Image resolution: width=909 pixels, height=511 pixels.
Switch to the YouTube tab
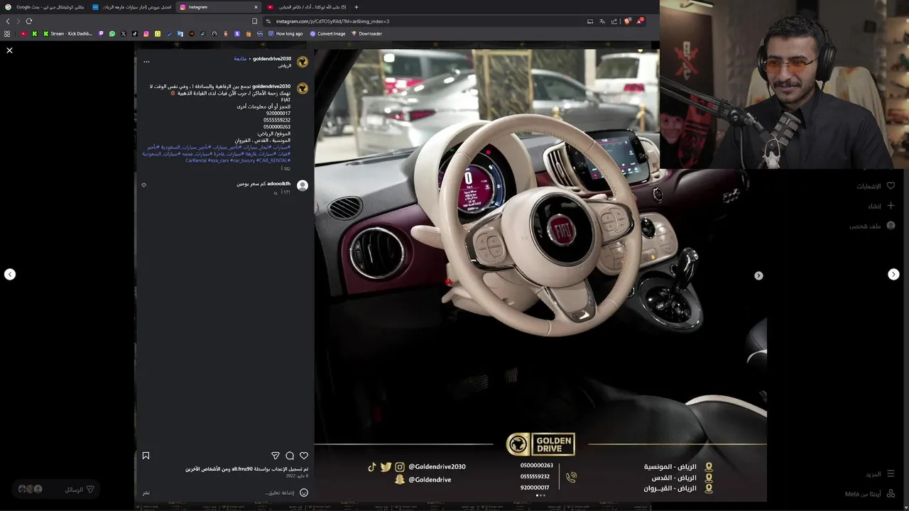click(x=307, y=7)
